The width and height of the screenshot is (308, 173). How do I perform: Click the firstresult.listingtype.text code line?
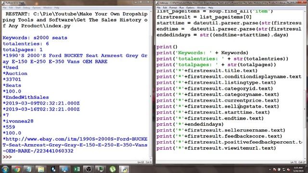[216, 83]
